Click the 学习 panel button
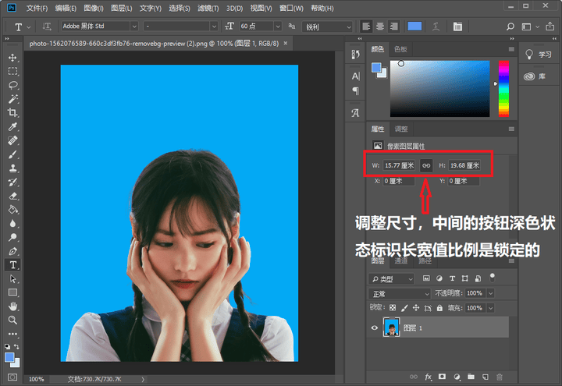 (539, 55)
